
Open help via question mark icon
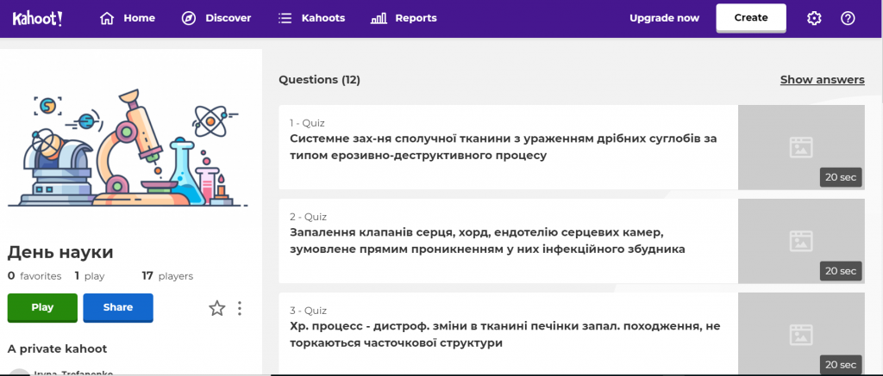[848, 19]
